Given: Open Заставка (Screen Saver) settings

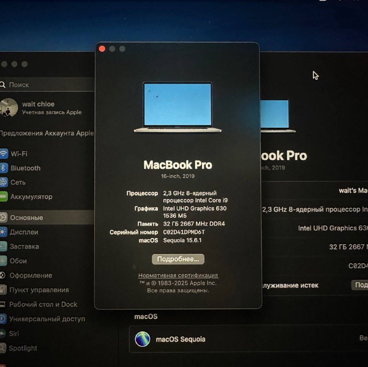Looking at the screenshot, I should [x=23, y=247].
